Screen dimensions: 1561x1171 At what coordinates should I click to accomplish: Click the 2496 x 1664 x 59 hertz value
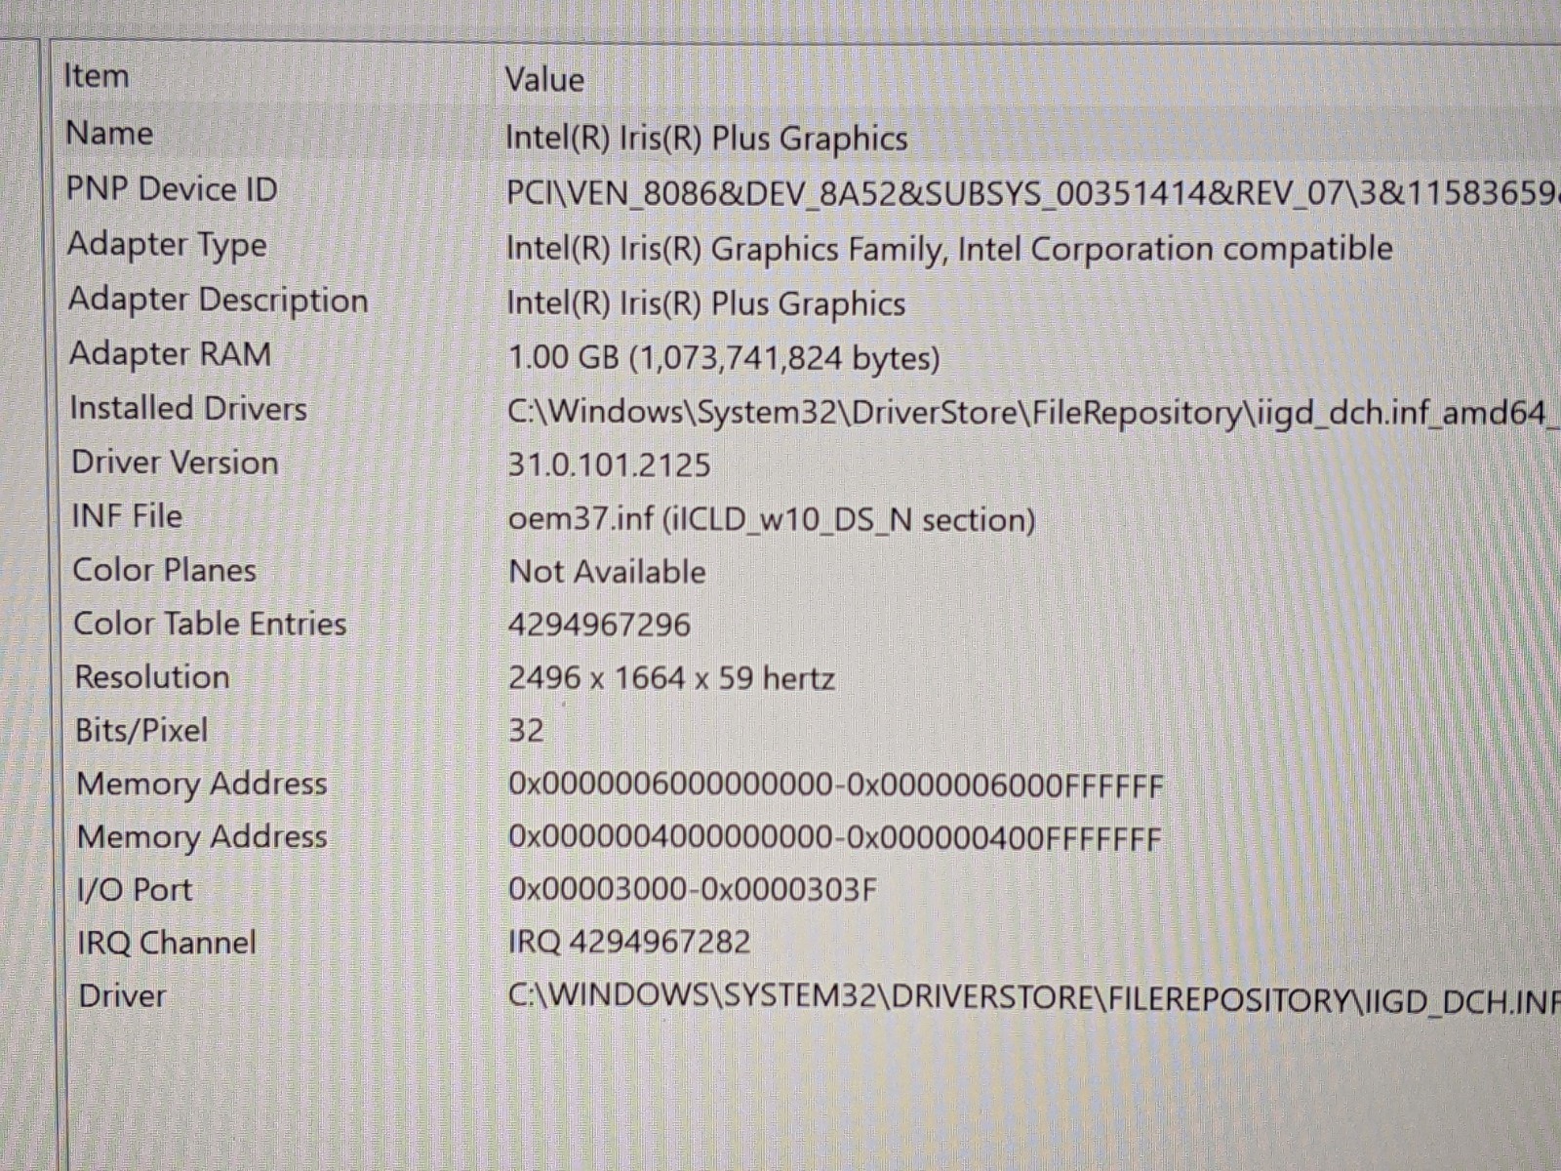click(x=671, y=677)
